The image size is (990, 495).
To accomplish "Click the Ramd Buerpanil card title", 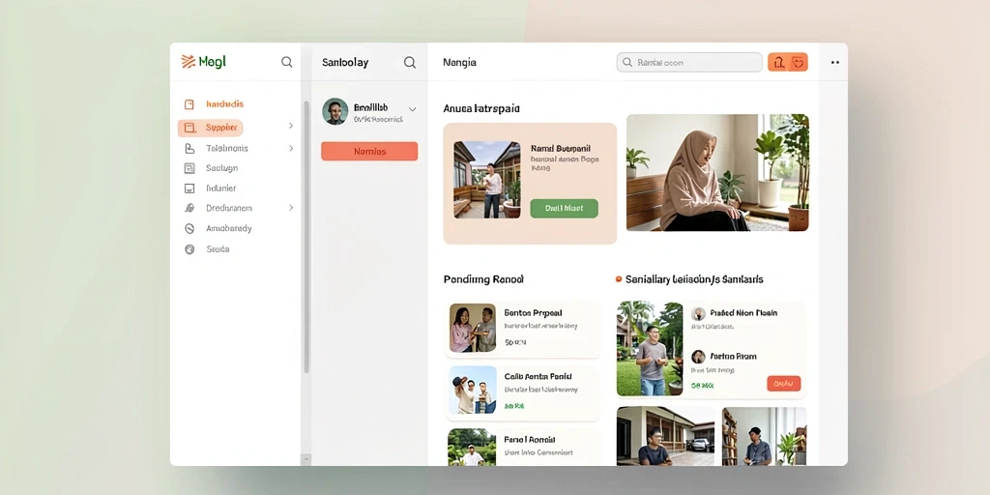I will [560, 148].
